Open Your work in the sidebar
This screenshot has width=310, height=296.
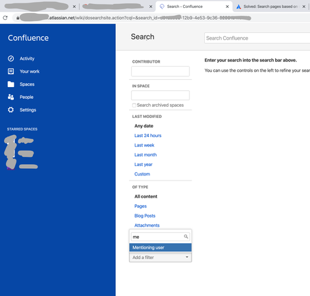click(x=30, y=71)
